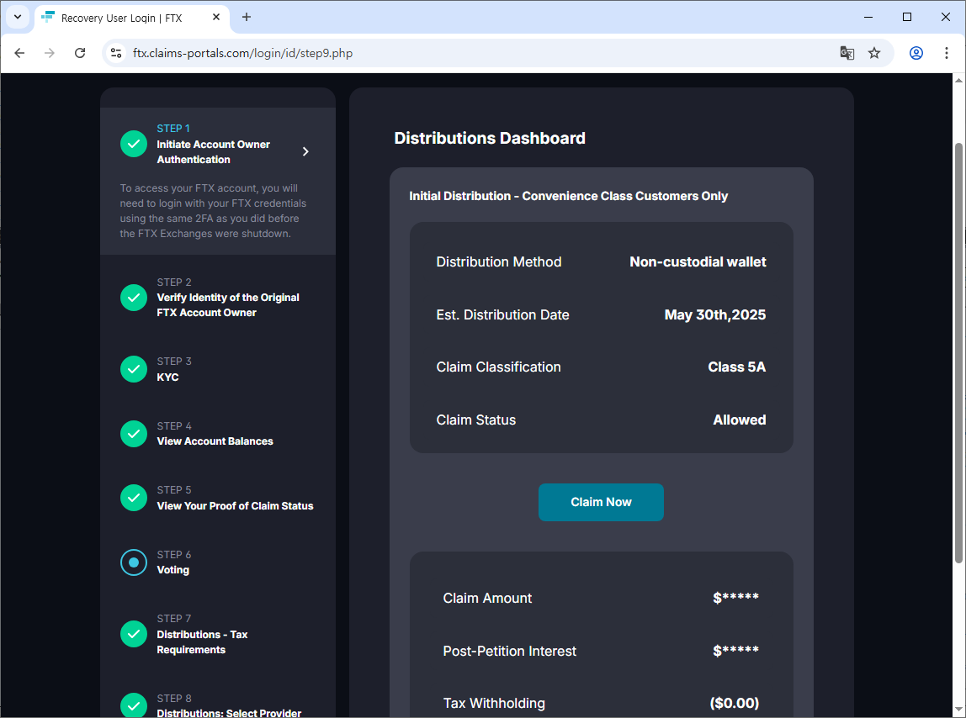
Task: Open View Account Balances step
Action: coord(215,441)
